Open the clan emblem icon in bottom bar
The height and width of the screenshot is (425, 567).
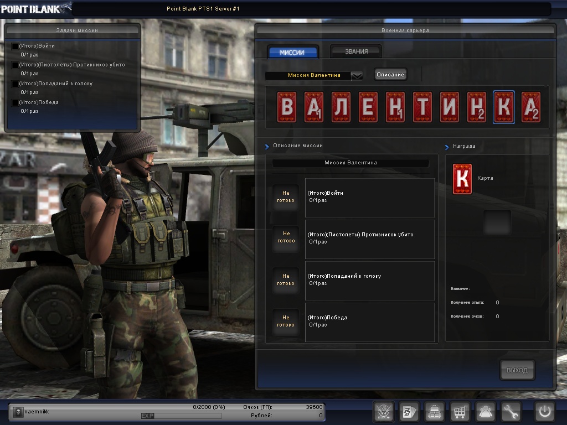(384, 411)
